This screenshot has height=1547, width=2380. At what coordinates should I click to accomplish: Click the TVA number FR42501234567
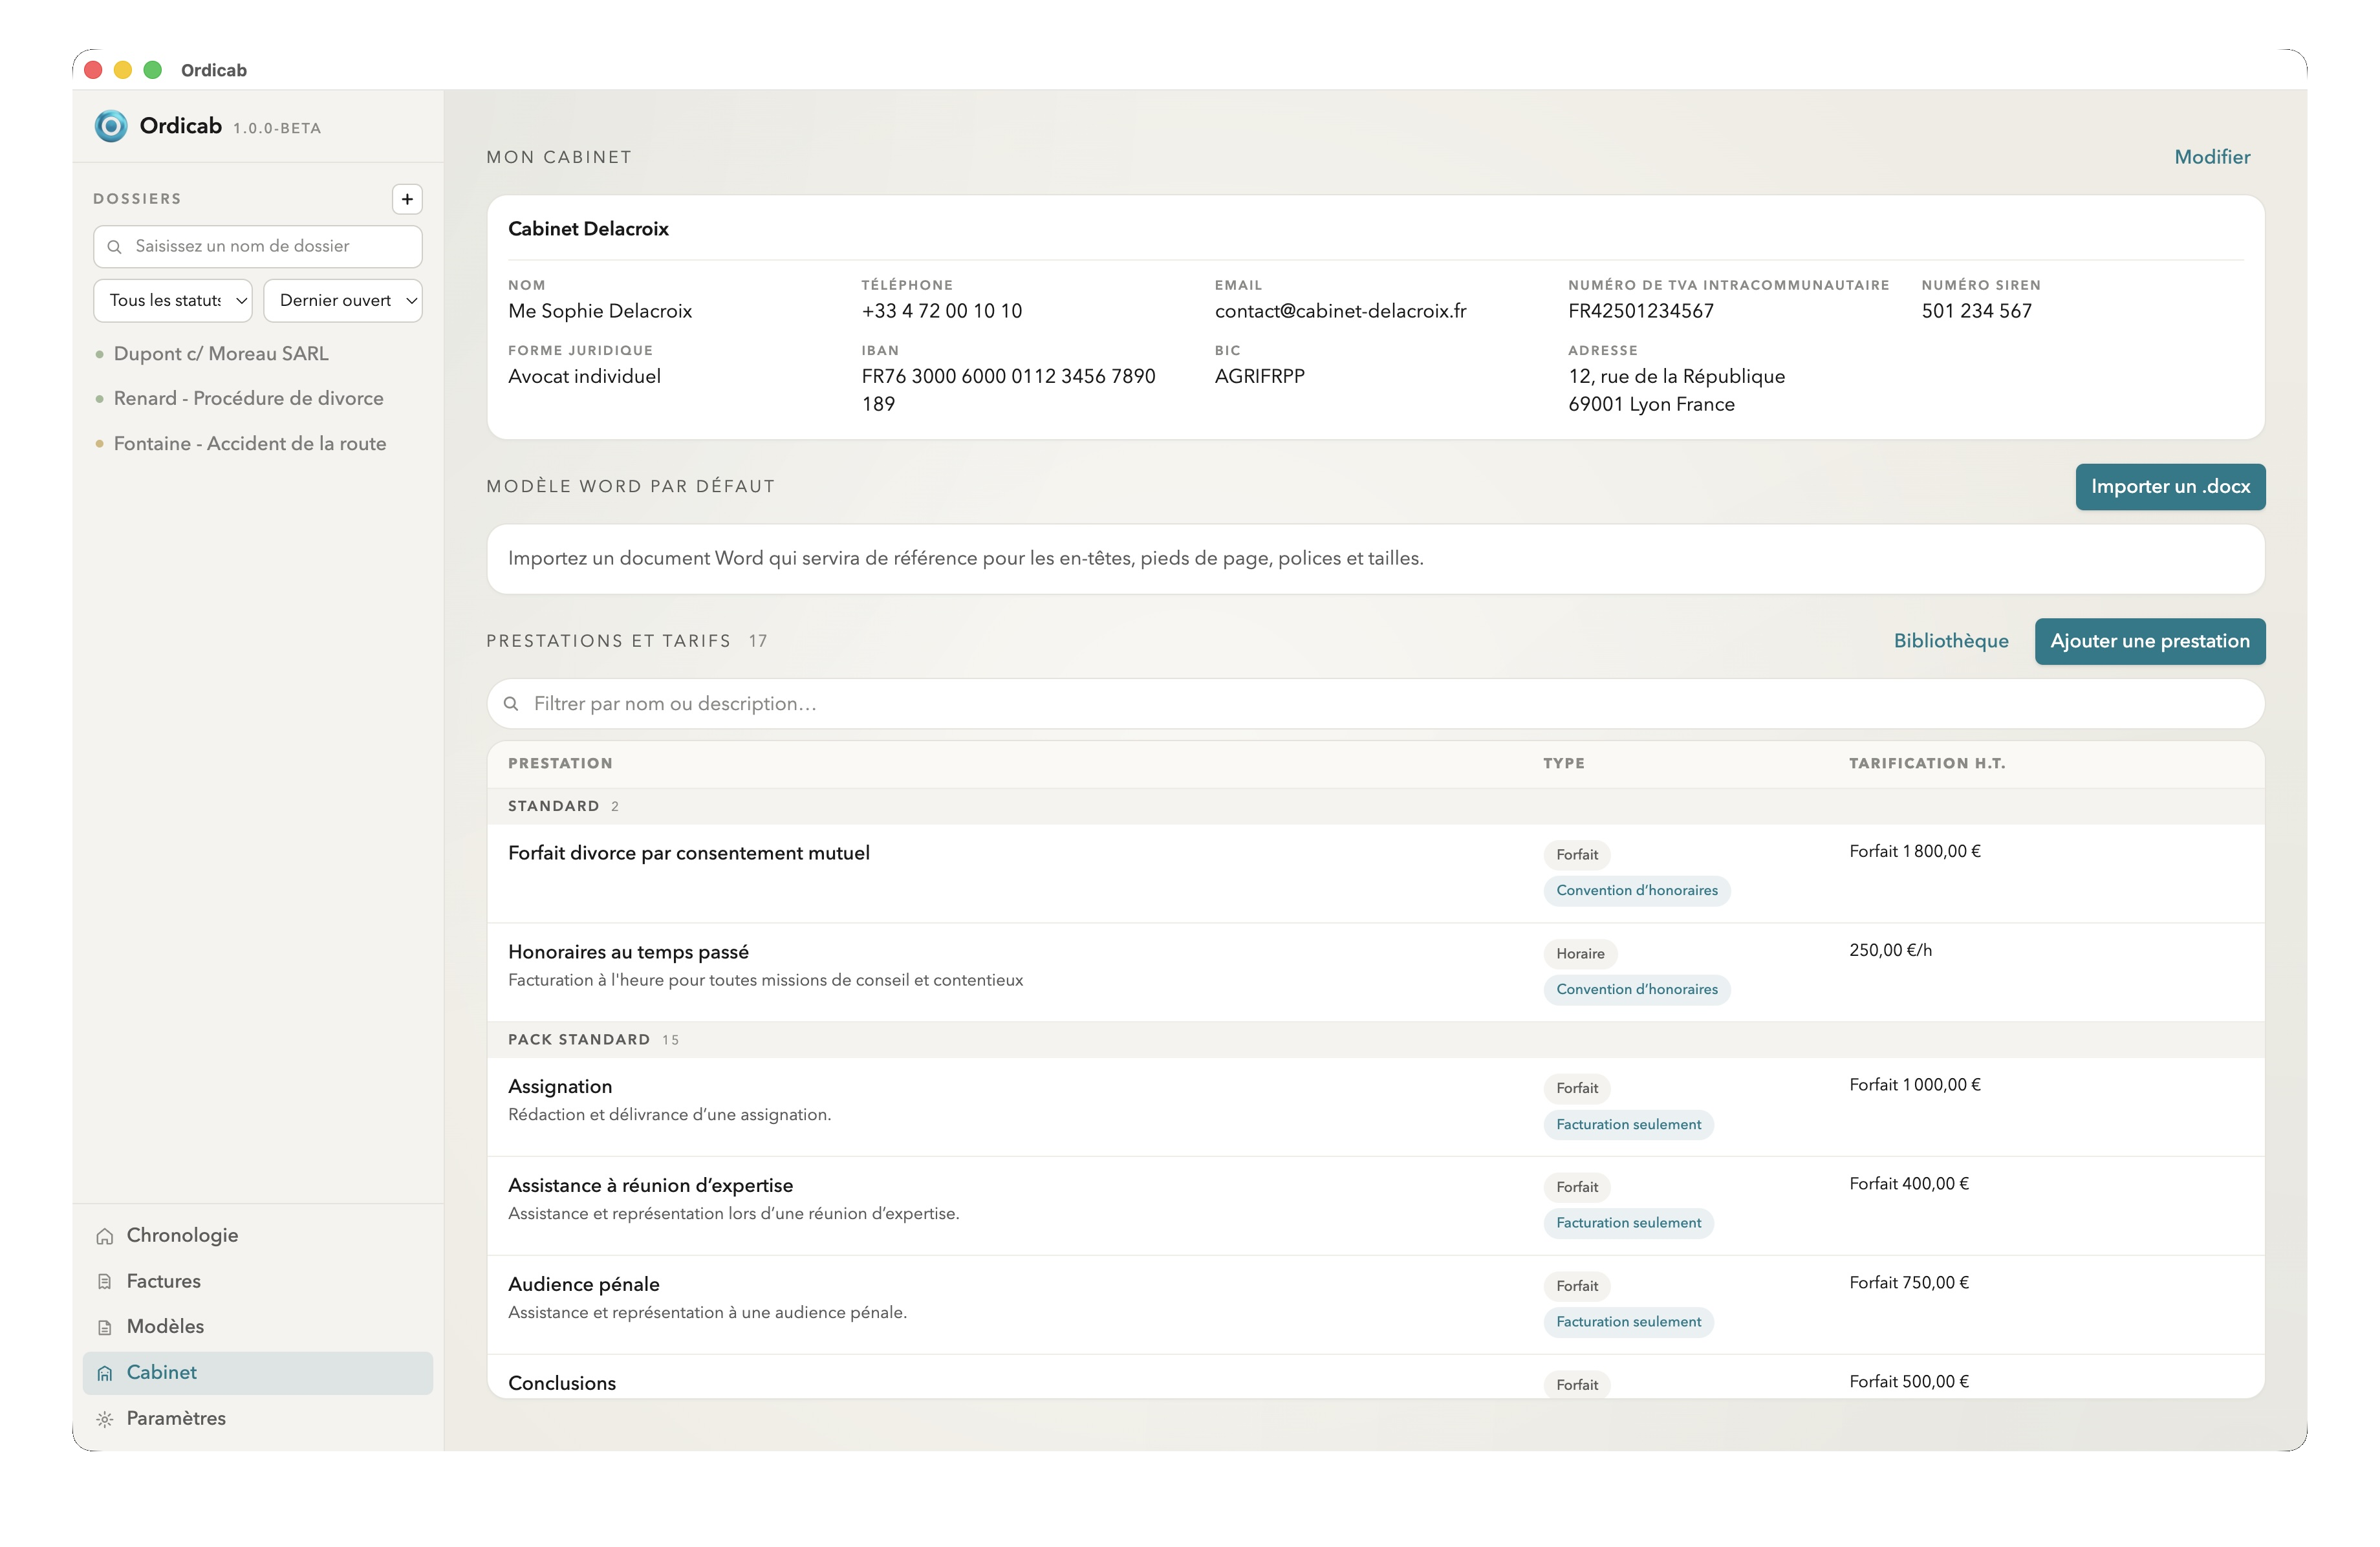coord(1640,311)
